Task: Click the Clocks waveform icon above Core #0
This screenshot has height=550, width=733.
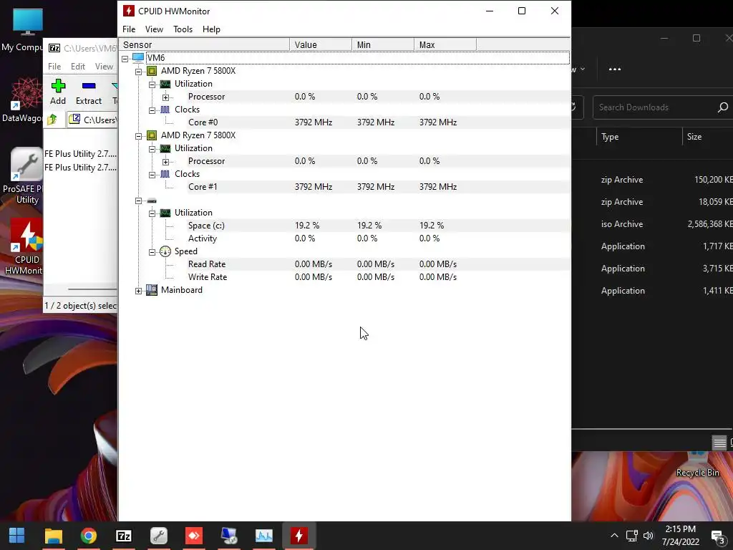Action: click(165, 110)
